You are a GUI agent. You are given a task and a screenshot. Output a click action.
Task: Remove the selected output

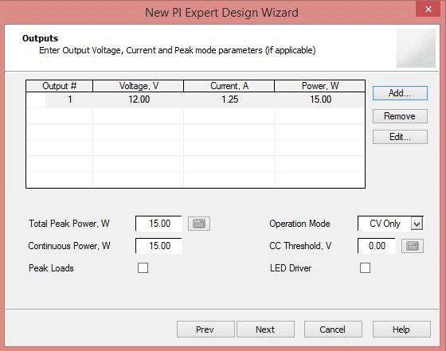(x=400, y=116)
